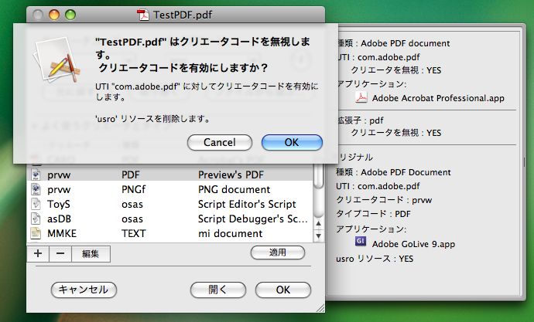Click the 開く (Open) button
Screen dimensions: 534x322
pos(218,290)
